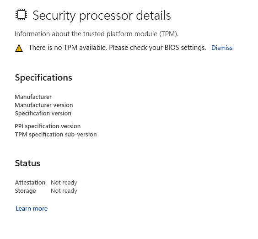
Task: Click the Attestation status label
Action: pyautogui.click(x=30, y=183)
